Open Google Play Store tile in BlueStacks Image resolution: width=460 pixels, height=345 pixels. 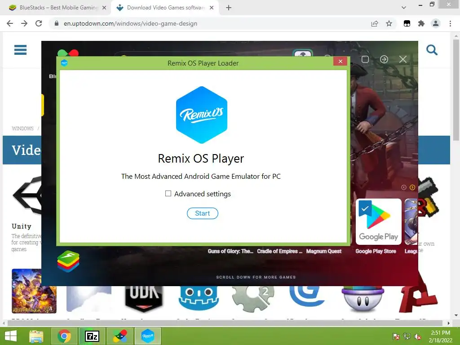coord(378,221)
